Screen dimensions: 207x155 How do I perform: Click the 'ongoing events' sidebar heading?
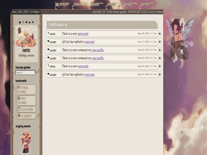23,126
